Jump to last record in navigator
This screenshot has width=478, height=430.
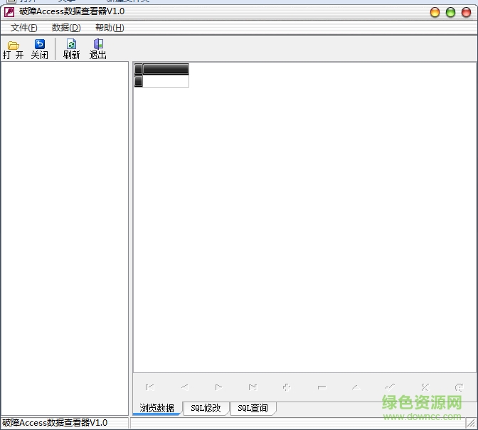pos(253,387)
